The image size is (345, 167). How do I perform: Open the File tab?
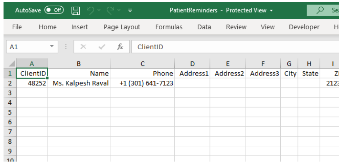pos(17,27)
